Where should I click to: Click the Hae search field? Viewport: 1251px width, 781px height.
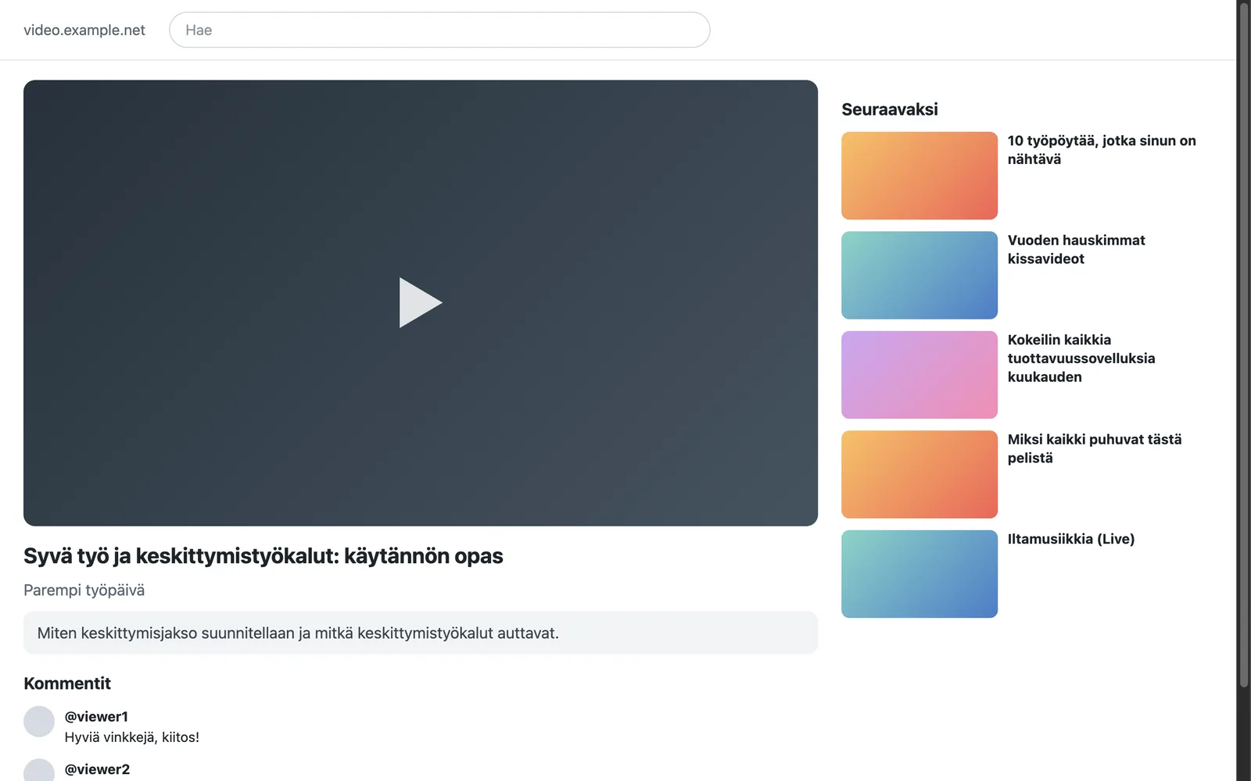point(439,30)
